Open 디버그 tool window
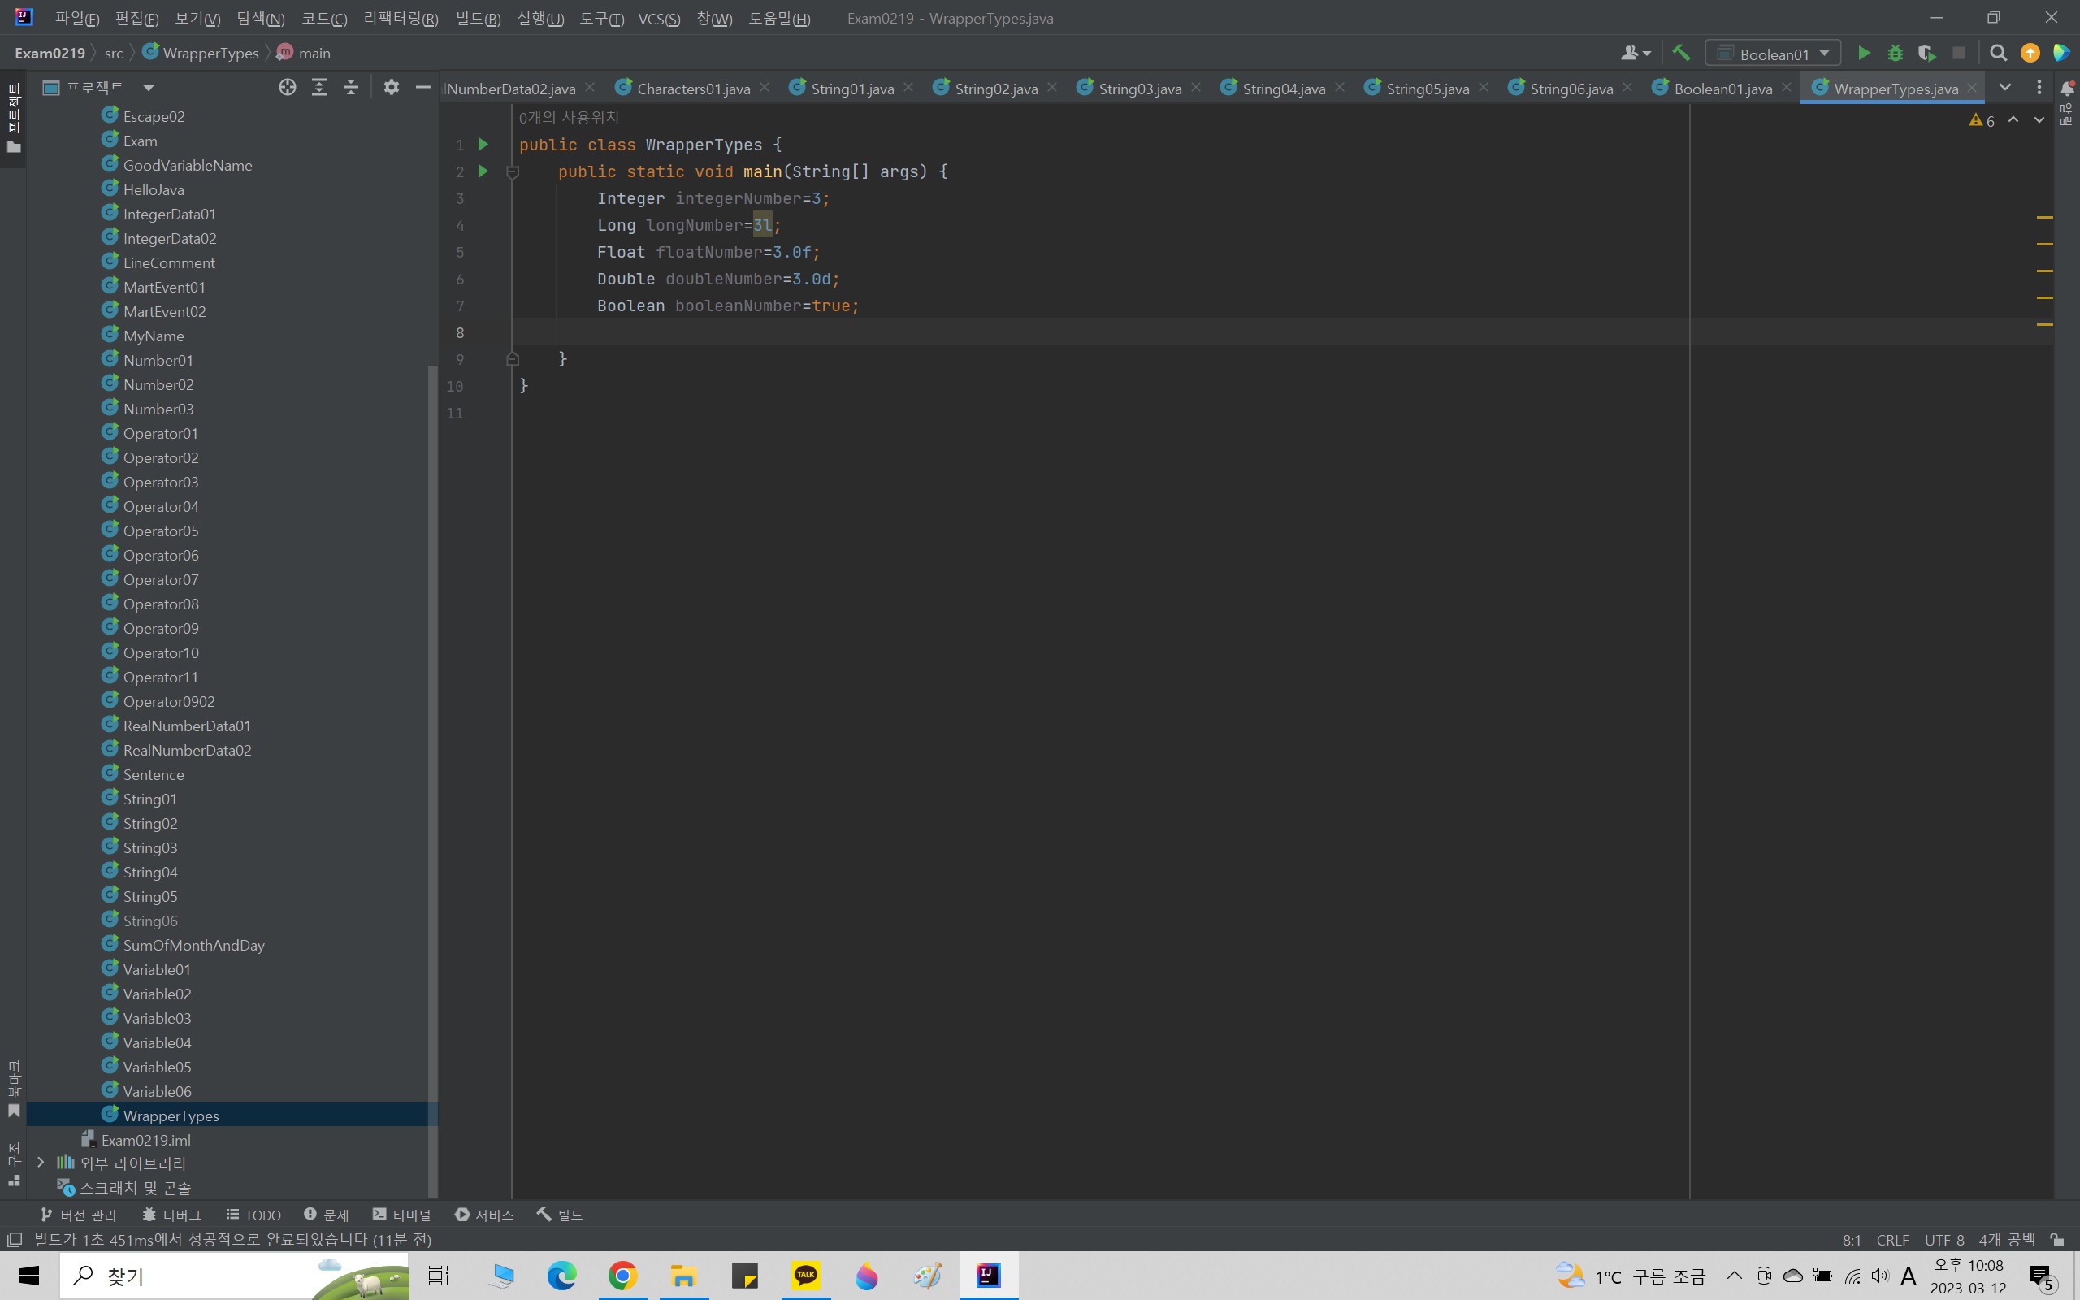This screenshot has width=2080, height=1300. click(x=172, y=1214)
